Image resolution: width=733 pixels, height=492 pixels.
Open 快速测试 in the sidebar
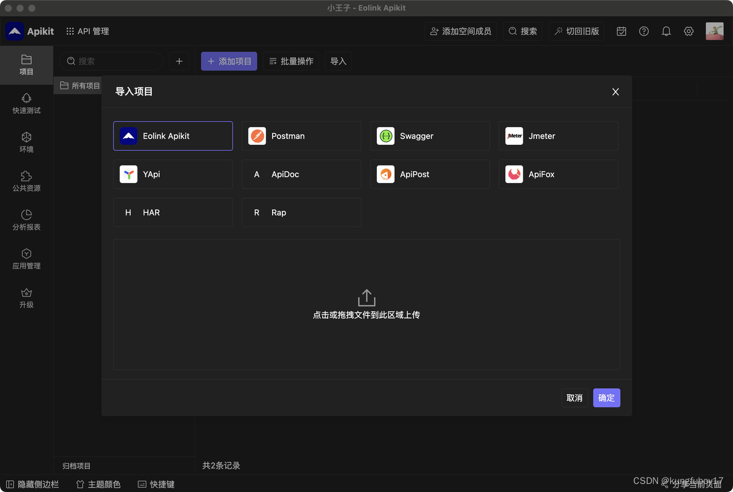pos(26,104)
